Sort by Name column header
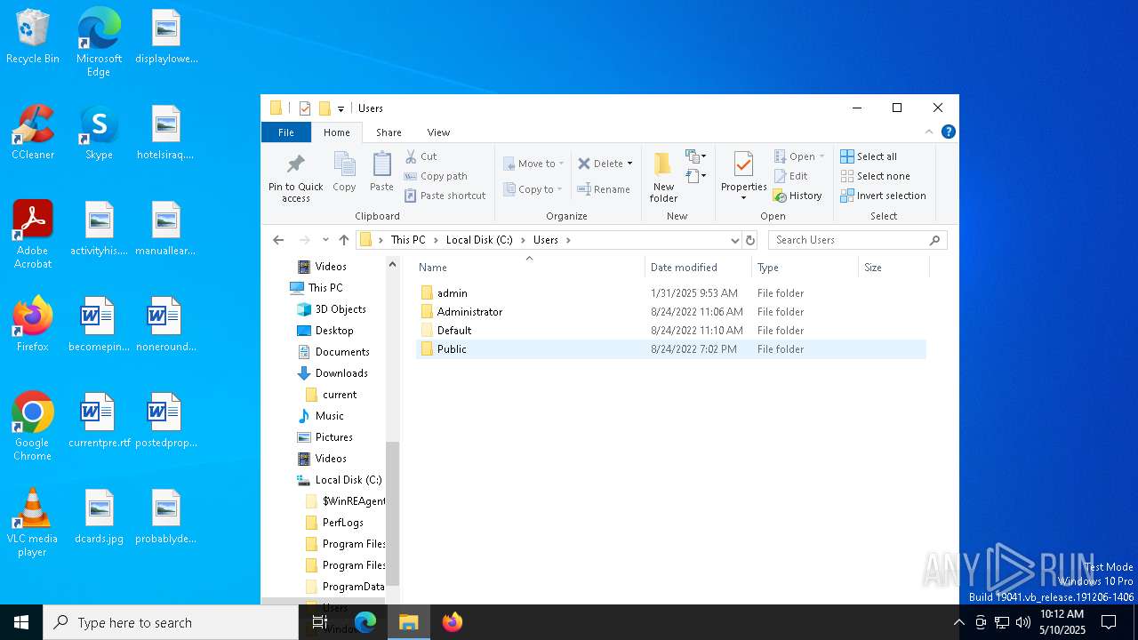1138x640 pixels. (x=530, y=268)
